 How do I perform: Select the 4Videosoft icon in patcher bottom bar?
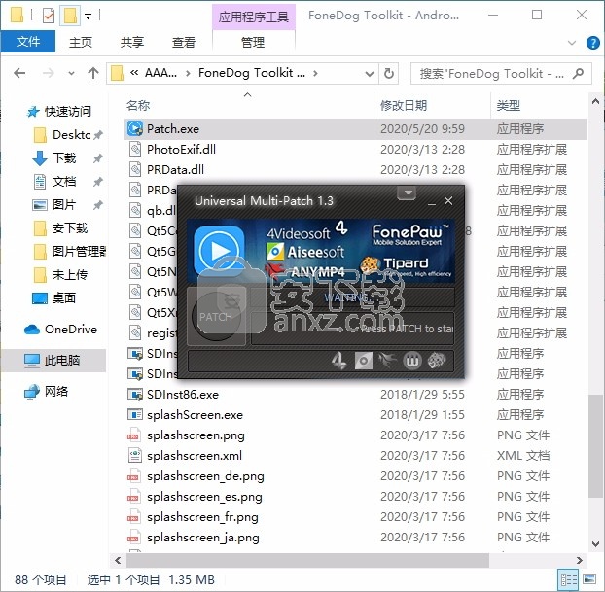click(x=338, y=361)
